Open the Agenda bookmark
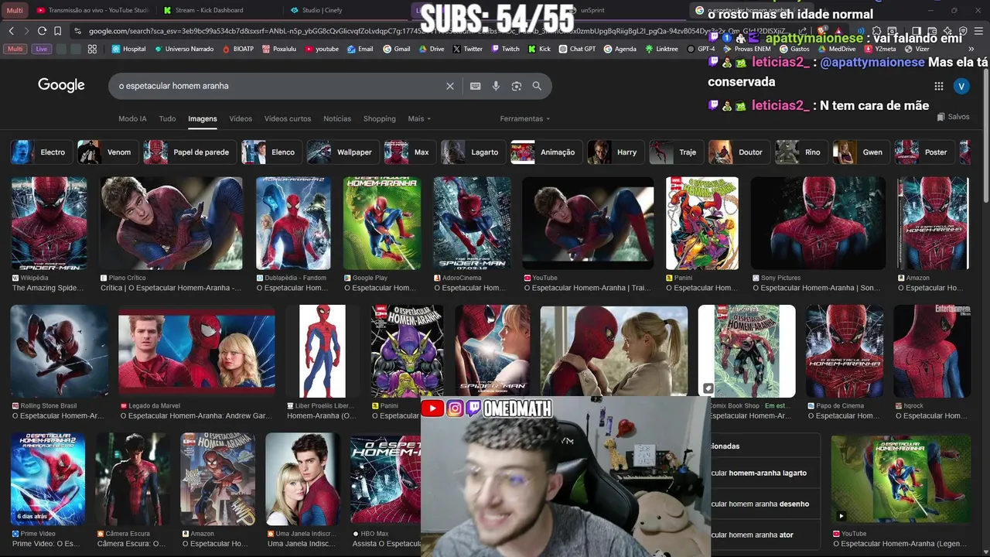The width and height of the screenshot is (990, 557). click(620, 49)
